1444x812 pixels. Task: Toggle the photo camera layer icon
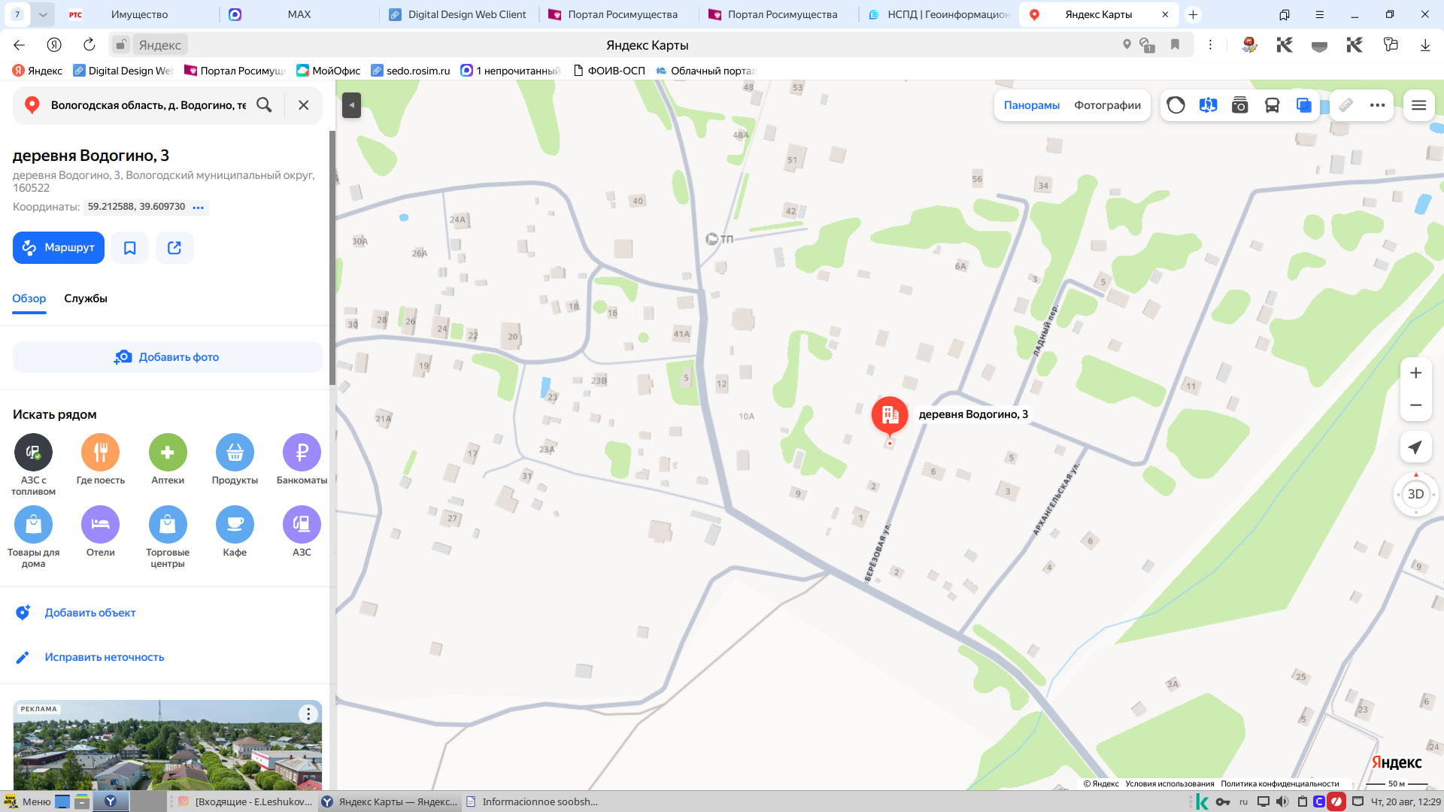point(1239,105)
